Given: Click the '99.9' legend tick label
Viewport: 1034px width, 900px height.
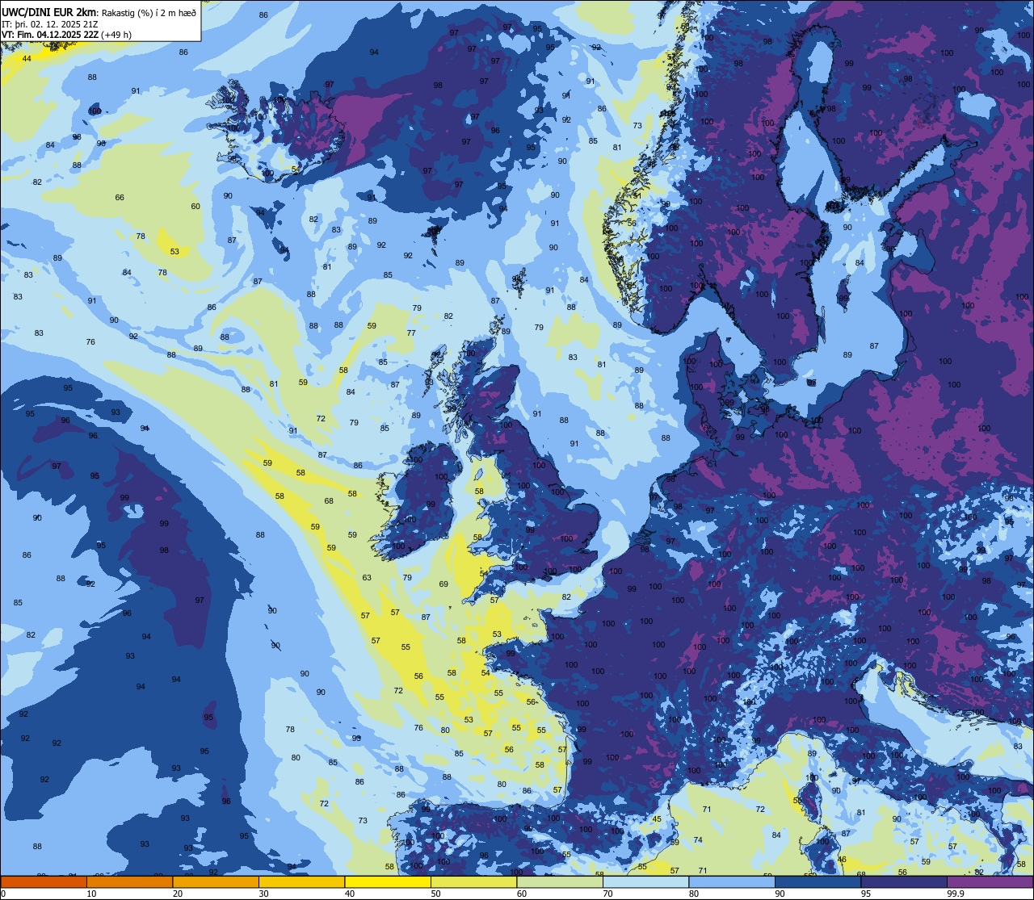Looking at the screenshot, I should click(955, 894).
